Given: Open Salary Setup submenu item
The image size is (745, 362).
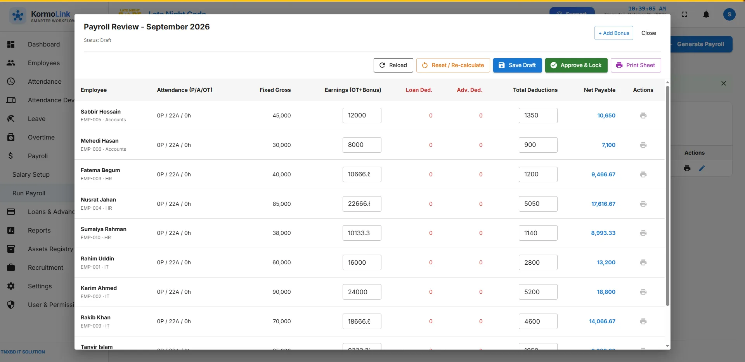Looking at the screenshot, I should pyautogui.click(x=31, y=174).
